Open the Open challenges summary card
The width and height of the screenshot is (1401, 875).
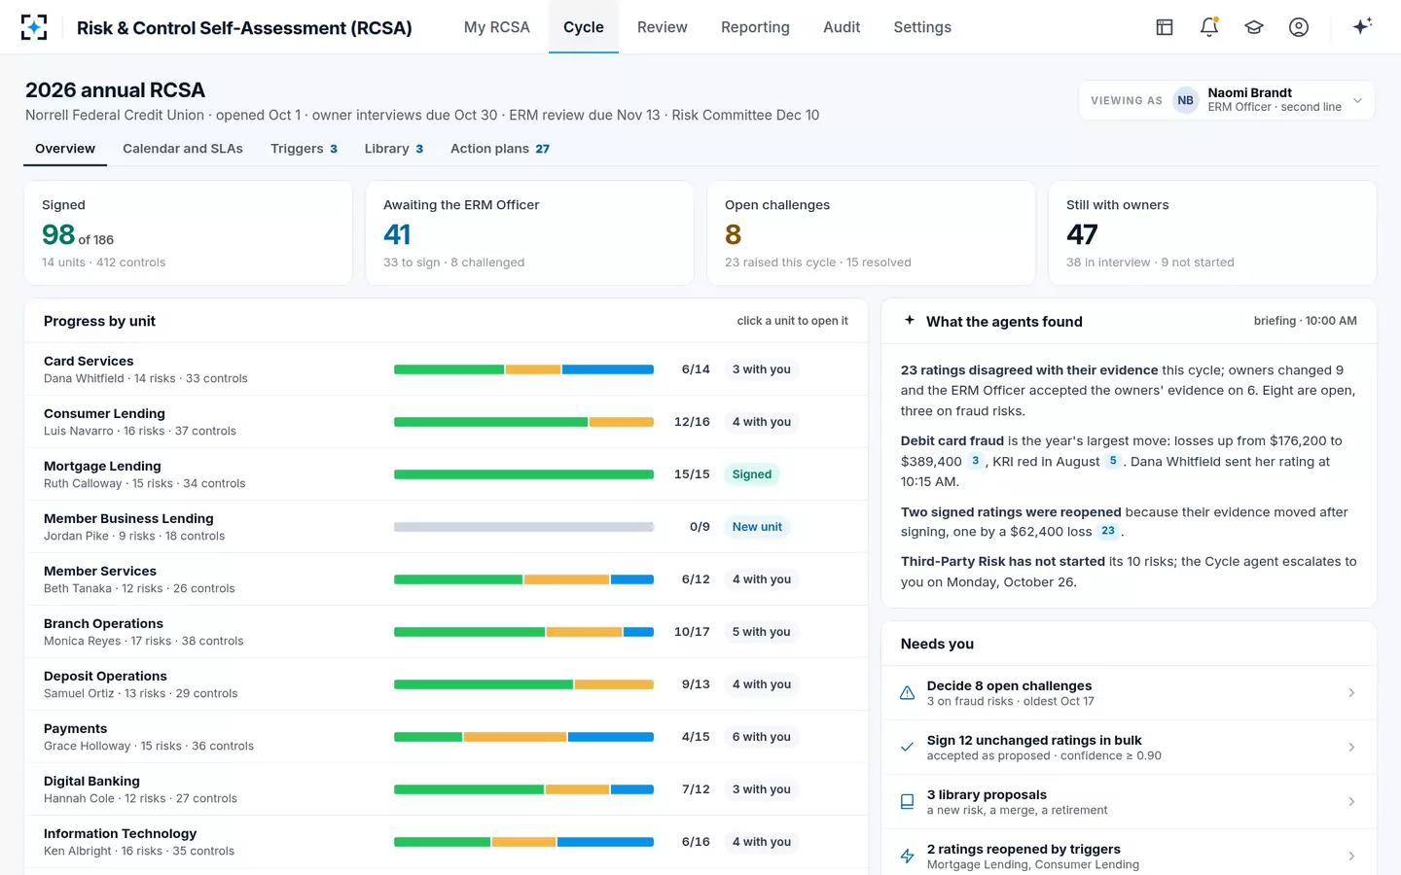click(871, 233)
